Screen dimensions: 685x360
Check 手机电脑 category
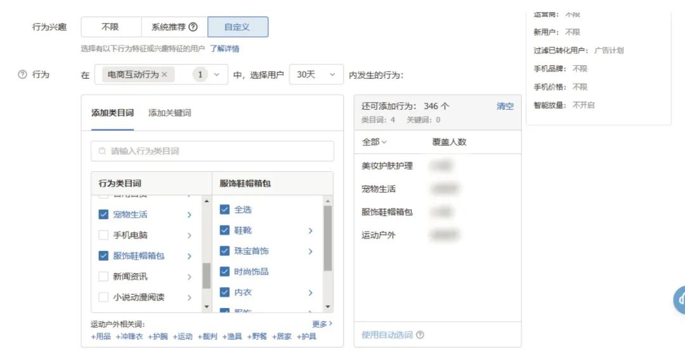pos(103,235)
